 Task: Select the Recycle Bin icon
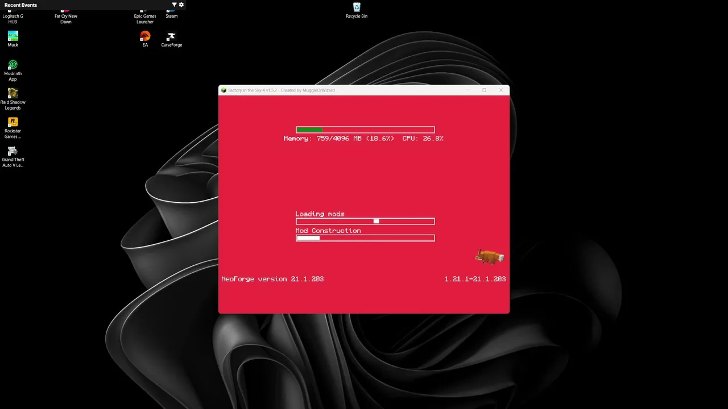pos(357,10)
